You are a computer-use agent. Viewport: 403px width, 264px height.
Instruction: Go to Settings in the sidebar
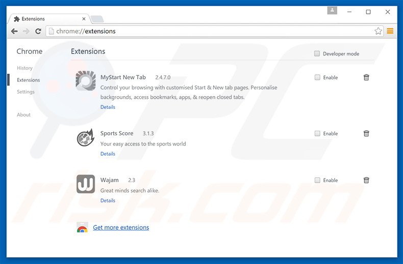(x=26, y=92)
